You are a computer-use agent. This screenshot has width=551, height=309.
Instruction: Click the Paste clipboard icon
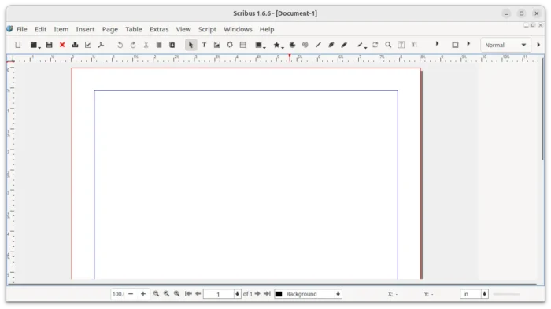[172, 45]
